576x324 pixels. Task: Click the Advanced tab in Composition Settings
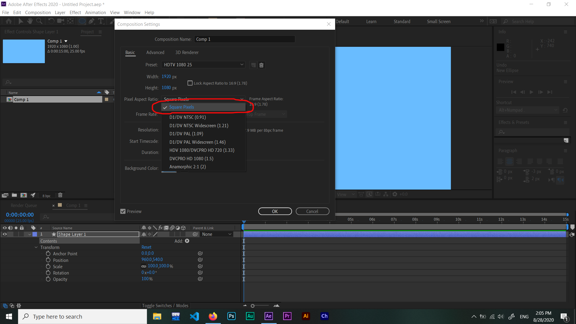point(155,52)
